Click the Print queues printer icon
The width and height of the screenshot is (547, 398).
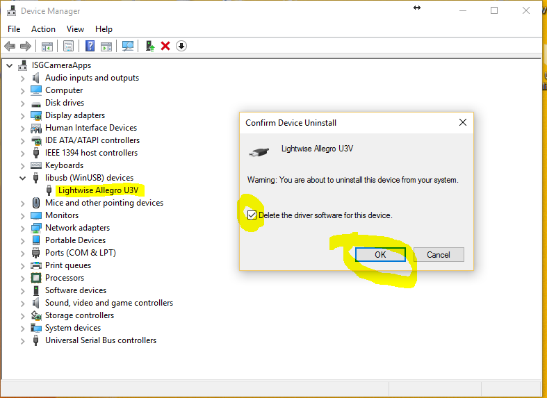pos(36,265)
